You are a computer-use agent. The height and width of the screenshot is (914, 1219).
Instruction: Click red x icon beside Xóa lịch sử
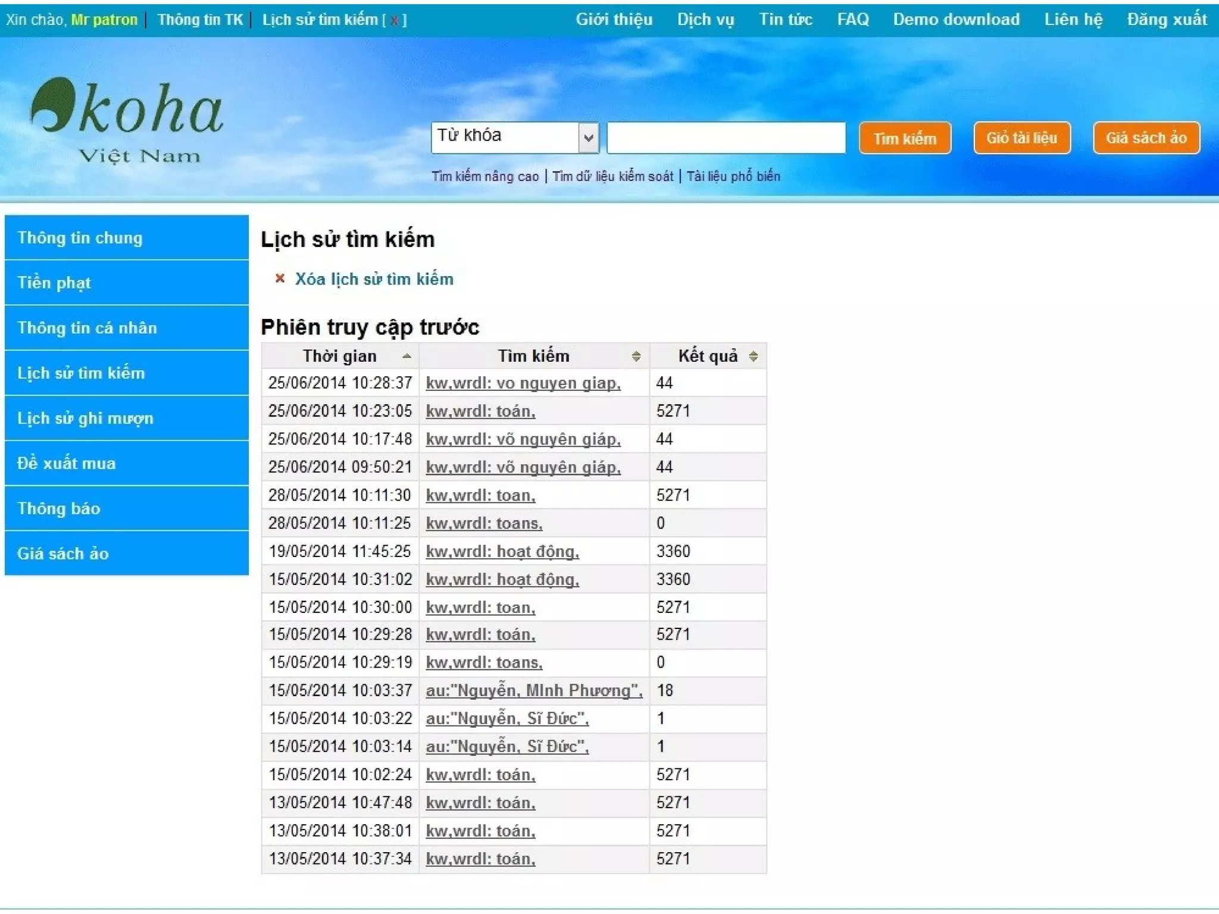click(x=280, y=278)
